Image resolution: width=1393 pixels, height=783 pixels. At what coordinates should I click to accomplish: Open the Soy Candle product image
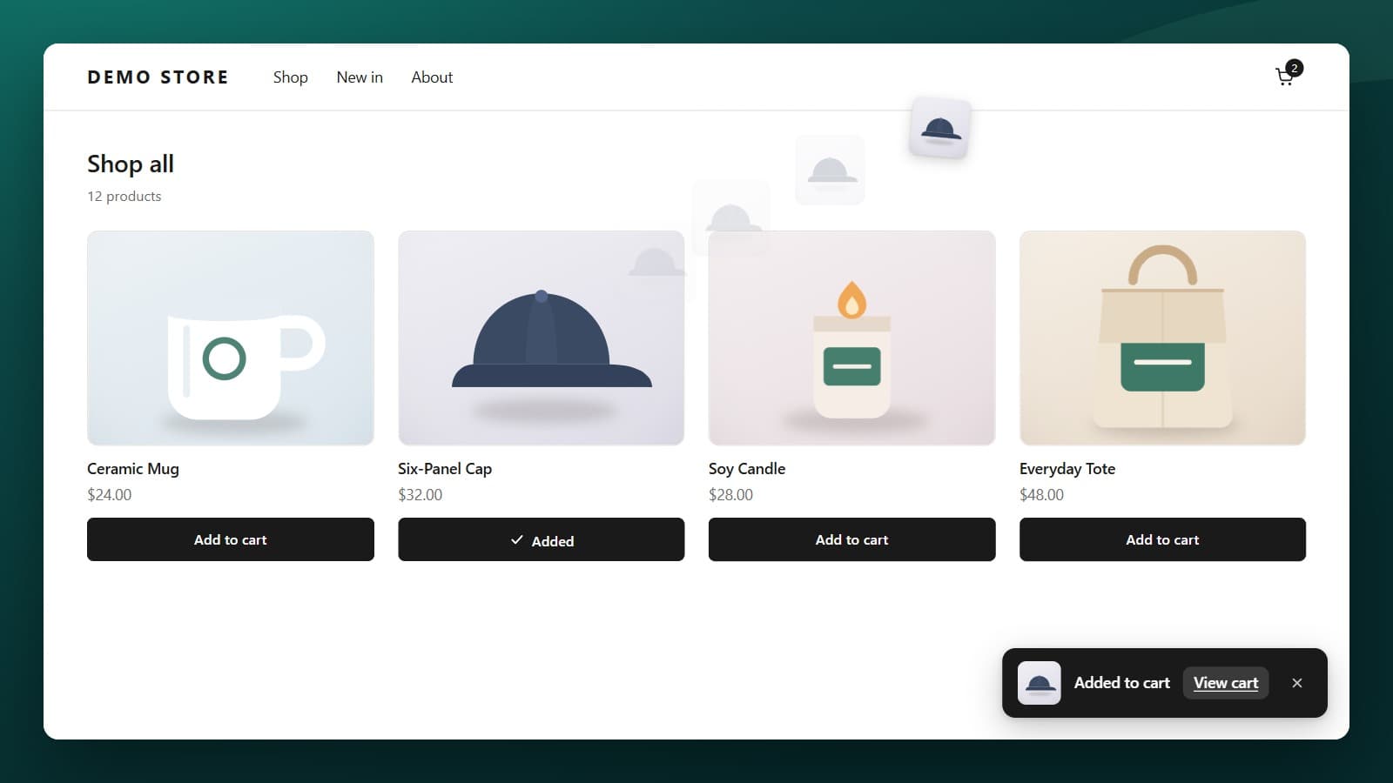[x=852, y=338]
